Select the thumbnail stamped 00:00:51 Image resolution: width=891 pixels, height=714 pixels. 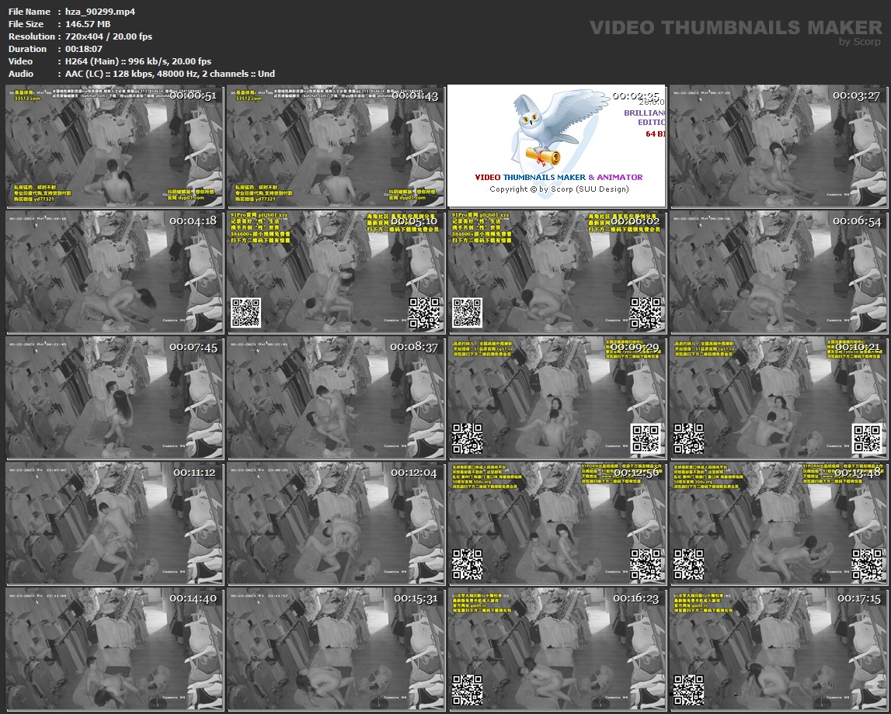pyautogui.click(x=115, y=147)
